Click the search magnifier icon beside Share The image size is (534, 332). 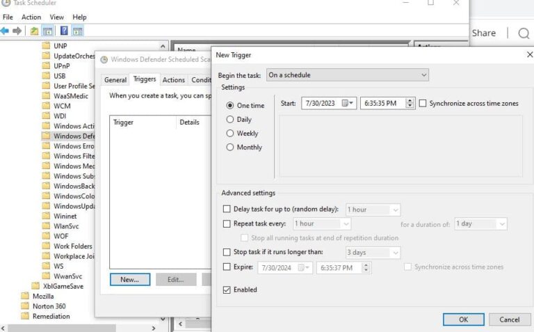(523, 33)
